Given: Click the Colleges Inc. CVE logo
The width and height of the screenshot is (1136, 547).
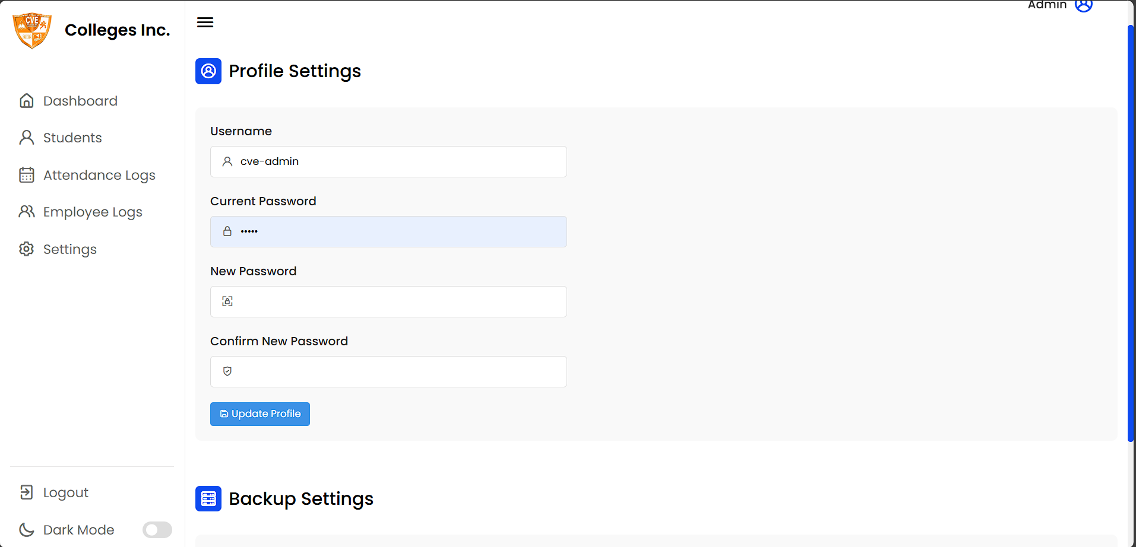Looking at the screenshot, I should click(32, 30).
